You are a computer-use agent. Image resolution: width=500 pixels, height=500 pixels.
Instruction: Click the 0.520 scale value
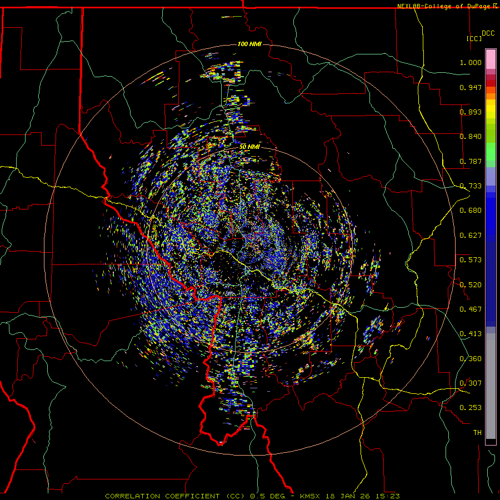tap(471, 285)
